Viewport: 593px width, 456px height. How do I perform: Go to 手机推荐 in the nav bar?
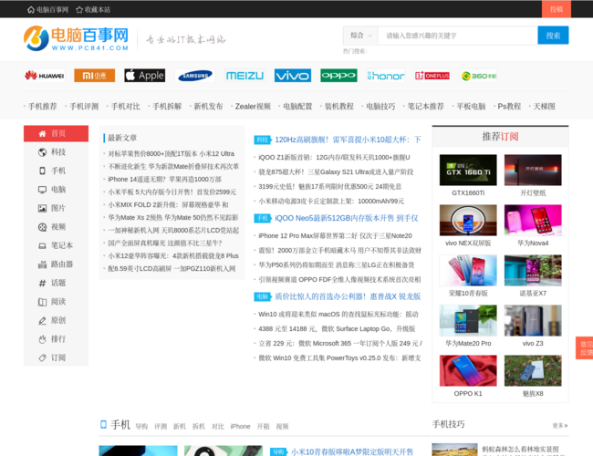click(x=42, y=107)
